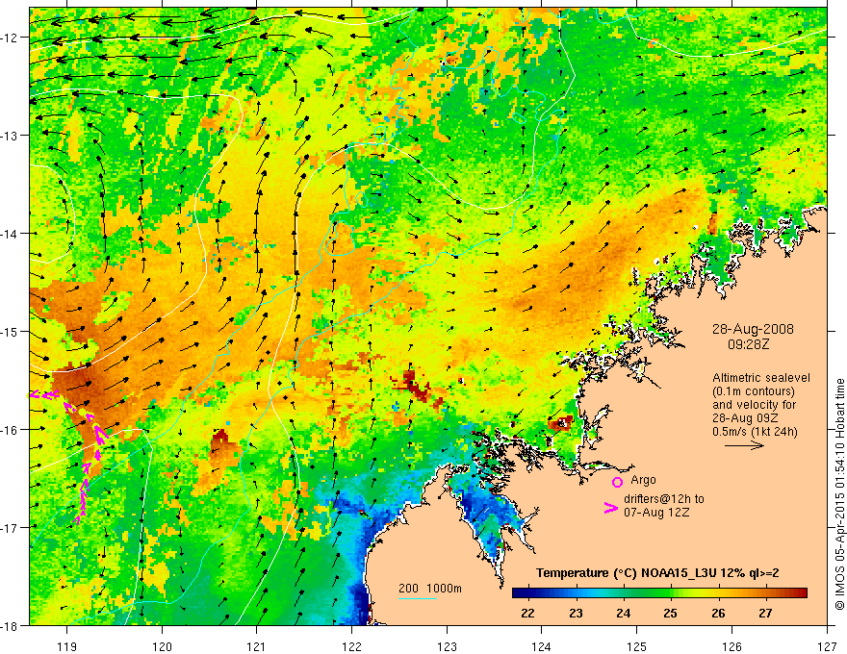Click color bar tick label 26
This screenshot has width=847, height=654.
click(718, 614)
